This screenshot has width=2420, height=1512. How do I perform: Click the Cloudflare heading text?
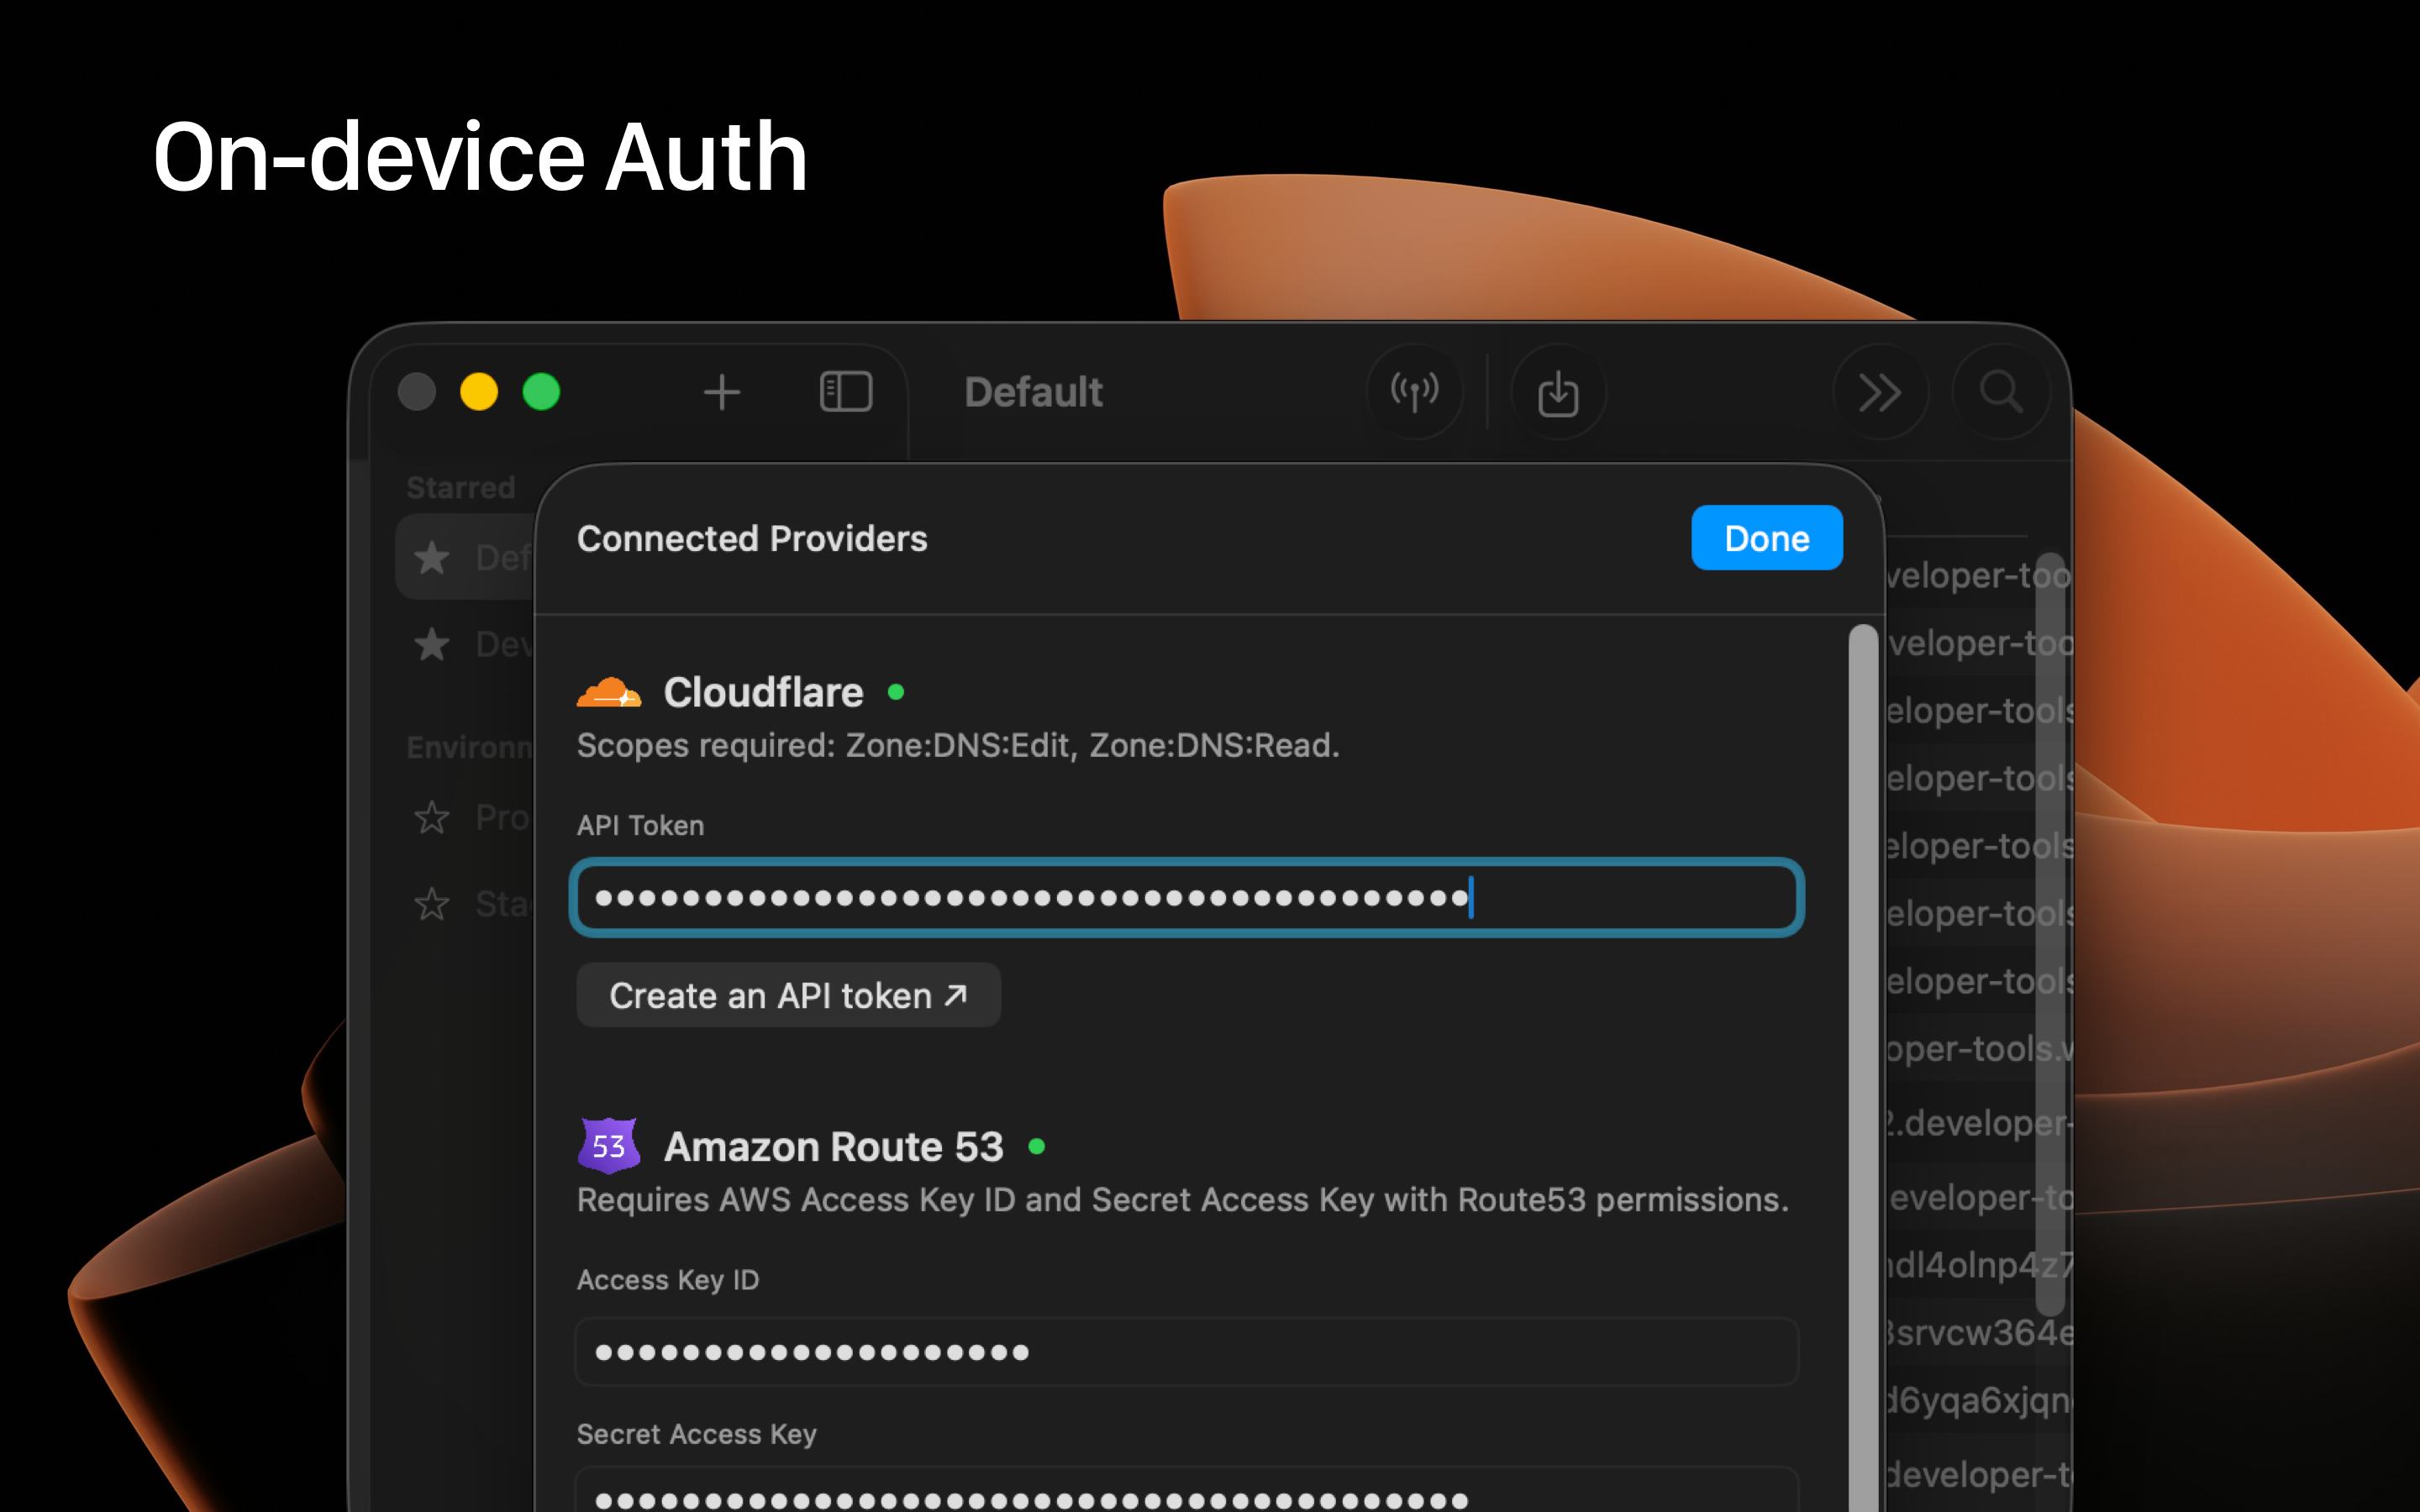763,692
